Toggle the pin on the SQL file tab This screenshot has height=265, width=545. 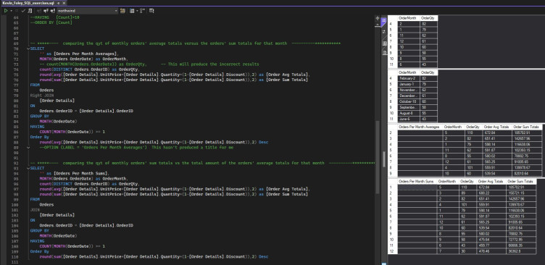(59, 3)
